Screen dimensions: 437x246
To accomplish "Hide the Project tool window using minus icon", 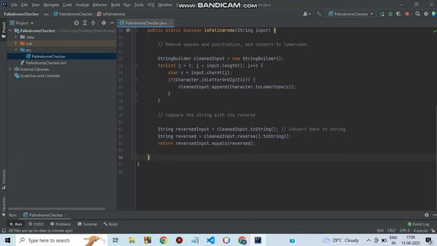I will [112, 23].
